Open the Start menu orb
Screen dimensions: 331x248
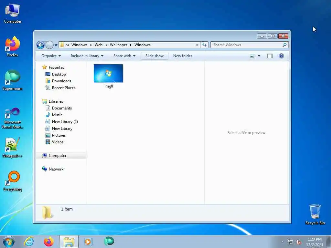(9, 242)
